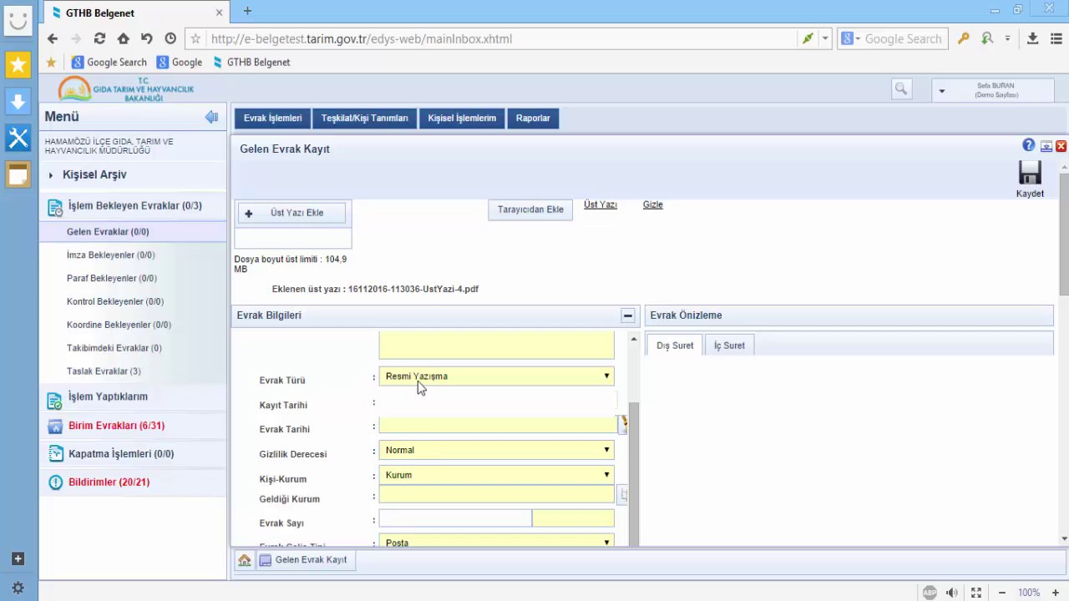Open browsing history clock icon

pyautogui.click(x=170, y=38)
